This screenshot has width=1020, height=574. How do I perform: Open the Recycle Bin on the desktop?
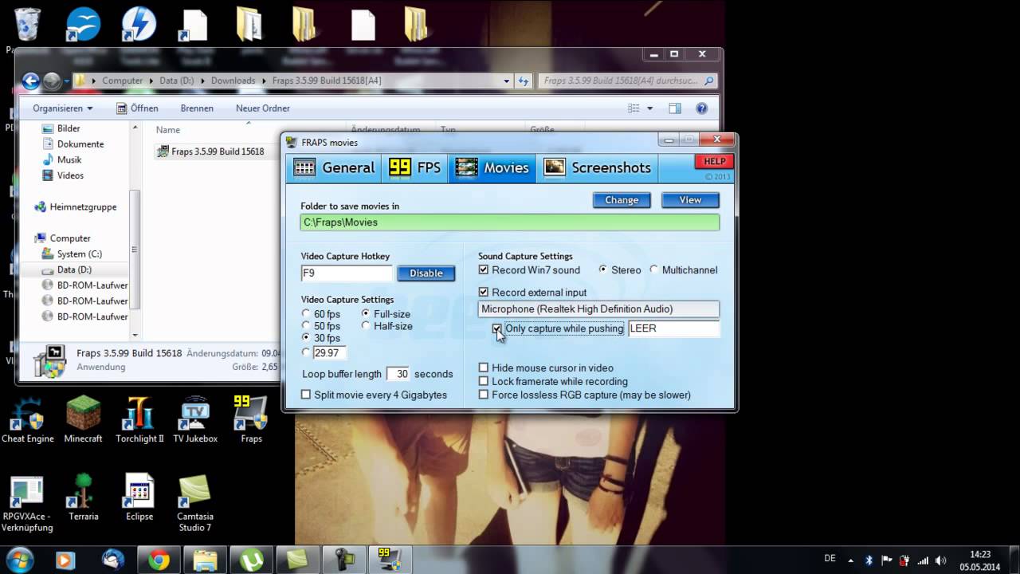(27, 26)
